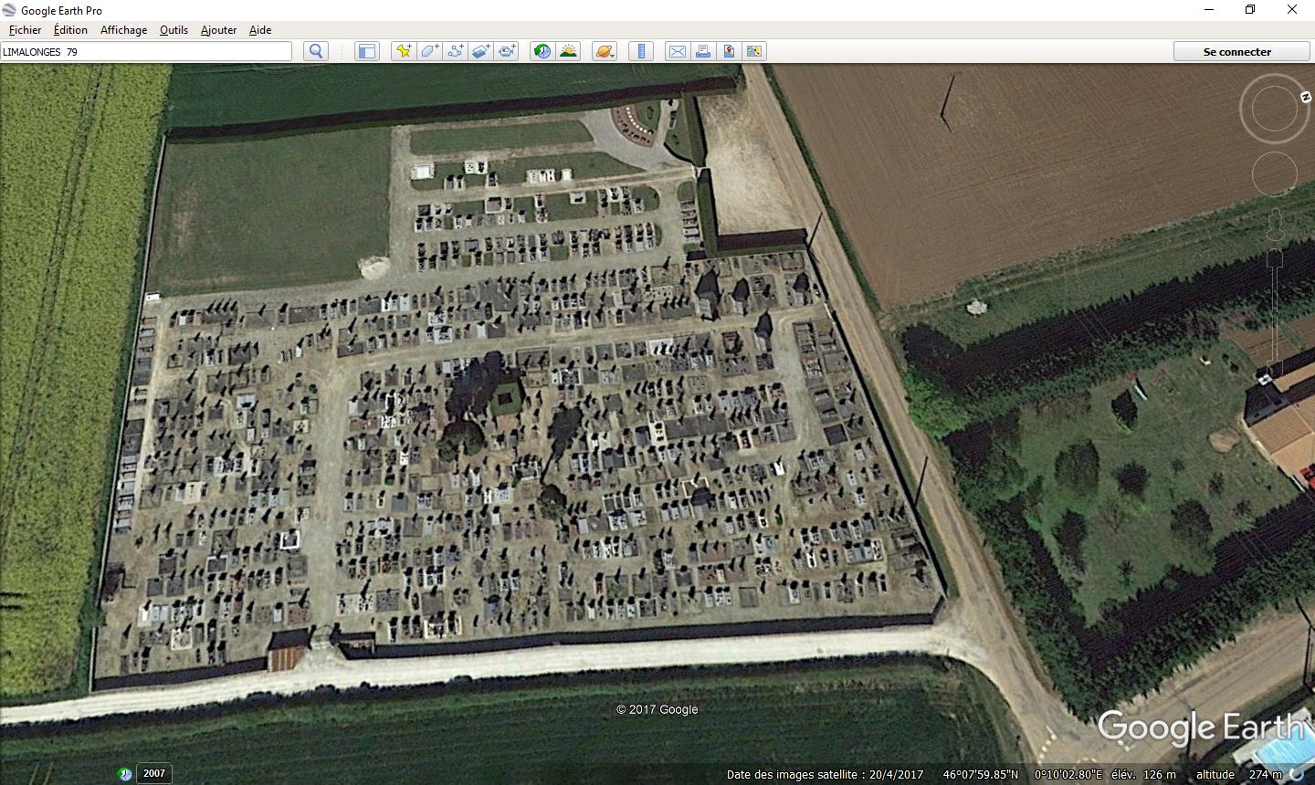
Task: Open the Fichier menu
Action: [x=25, y=30]
